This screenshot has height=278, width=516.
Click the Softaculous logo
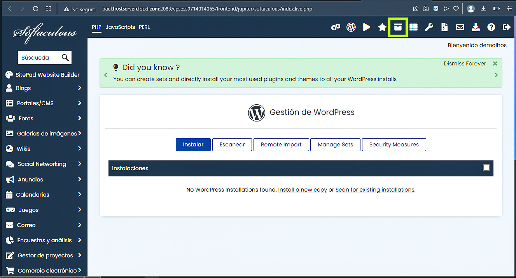(45, 33)
